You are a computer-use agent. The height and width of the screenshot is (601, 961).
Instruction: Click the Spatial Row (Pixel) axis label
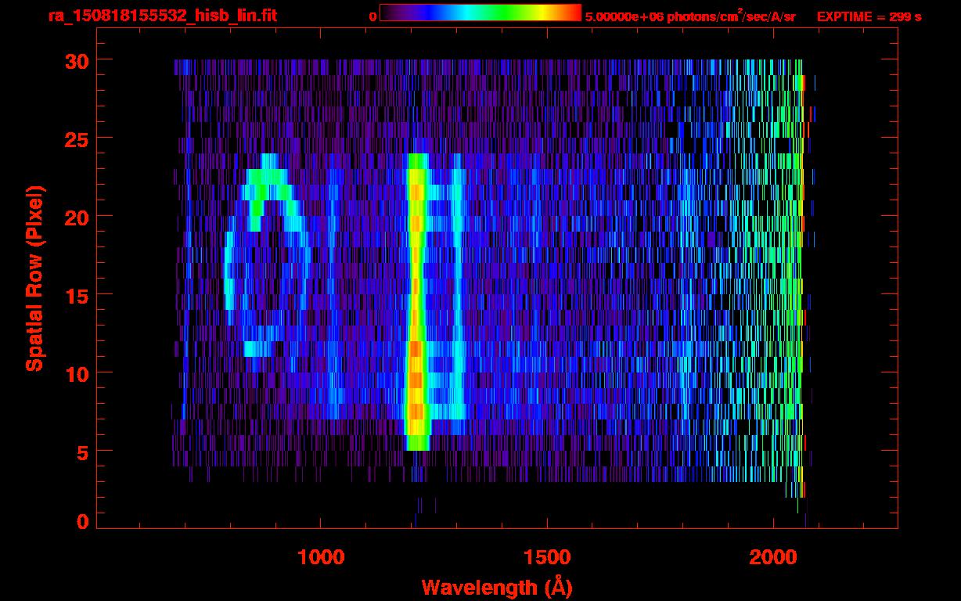click(34, 278)
